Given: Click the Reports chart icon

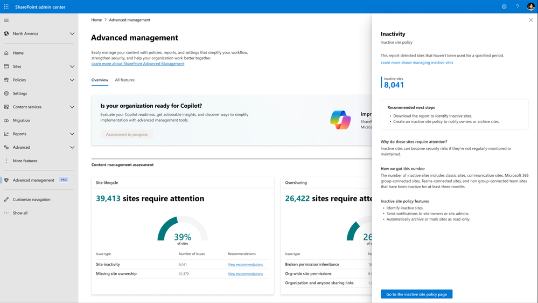Looking at the screenshot, I should tap(6, 134).
